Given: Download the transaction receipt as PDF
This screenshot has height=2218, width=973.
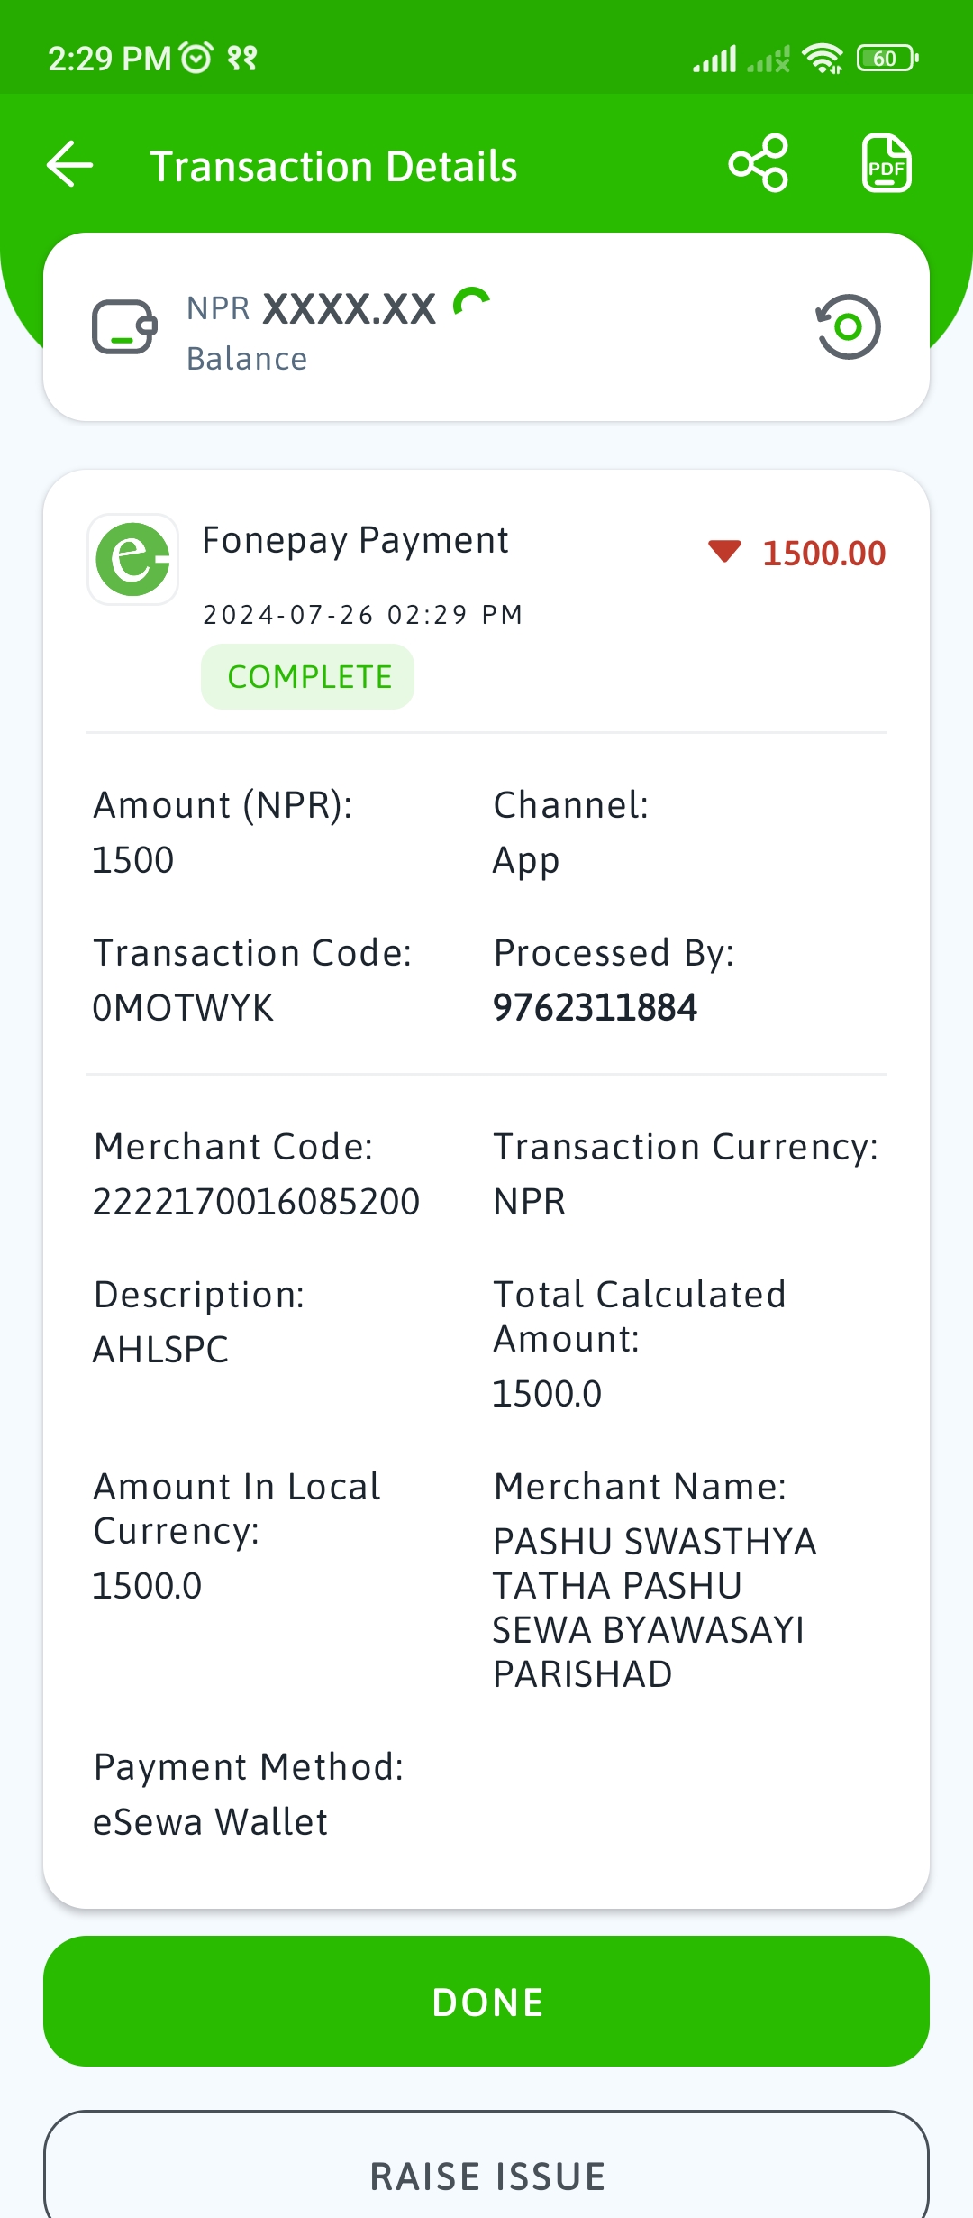Looking at the screenshot, I should [887, 163].
